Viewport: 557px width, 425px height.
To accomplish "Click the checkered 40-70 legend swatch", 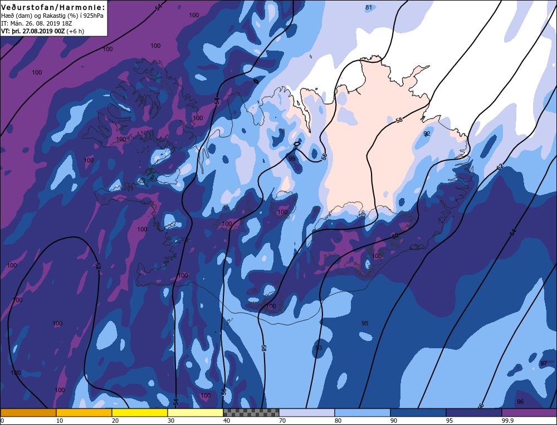I will 251,413.
